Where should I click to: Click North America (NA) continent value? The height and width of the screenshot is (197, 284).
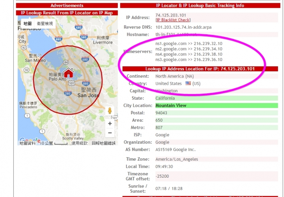pyautogui.click(x=175, y=76)
